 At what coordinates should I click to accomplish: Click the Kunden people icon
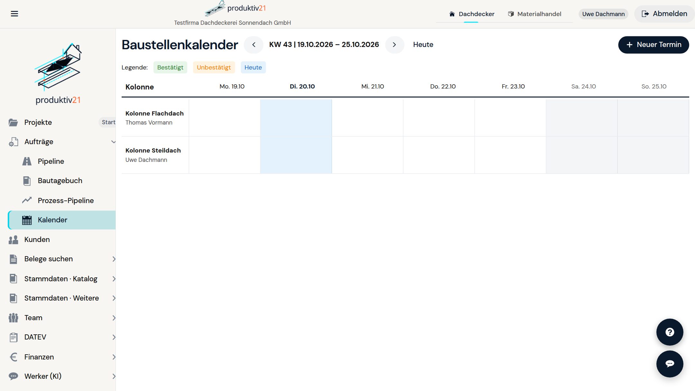pyautogui.click(x=13, y=240)
